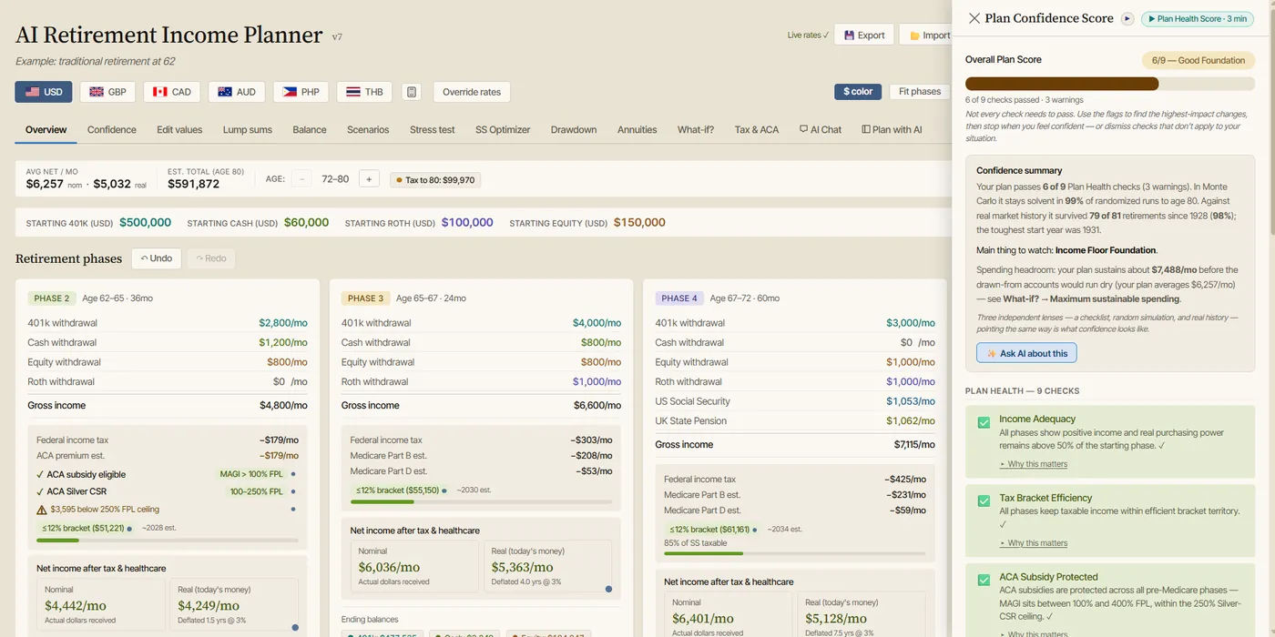Image resolution: width=1275 pixels, height=637 pixels.
Task: Toggle the ACA Subsidy Protected check
Action: pos(984,580)
